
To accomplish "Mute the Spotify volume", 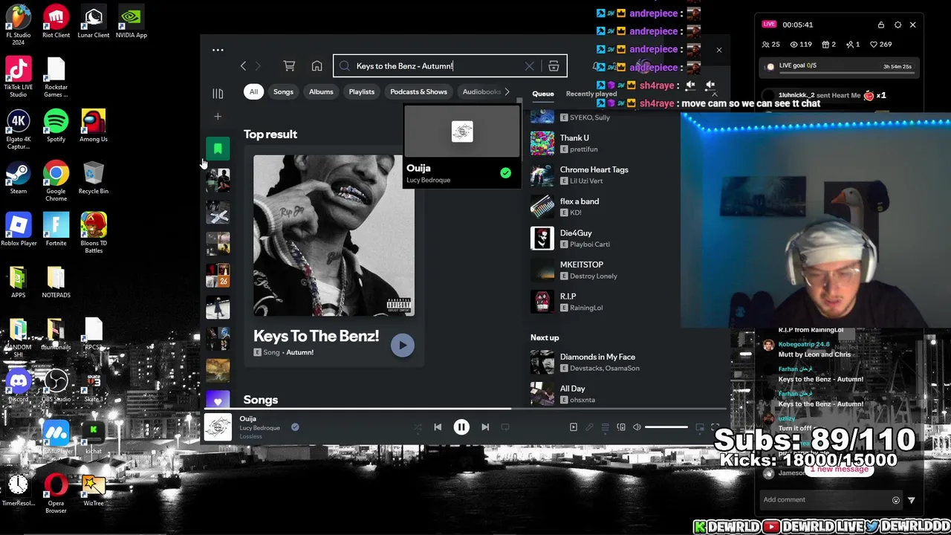I will pyautogui.click(x=637, y=427).
